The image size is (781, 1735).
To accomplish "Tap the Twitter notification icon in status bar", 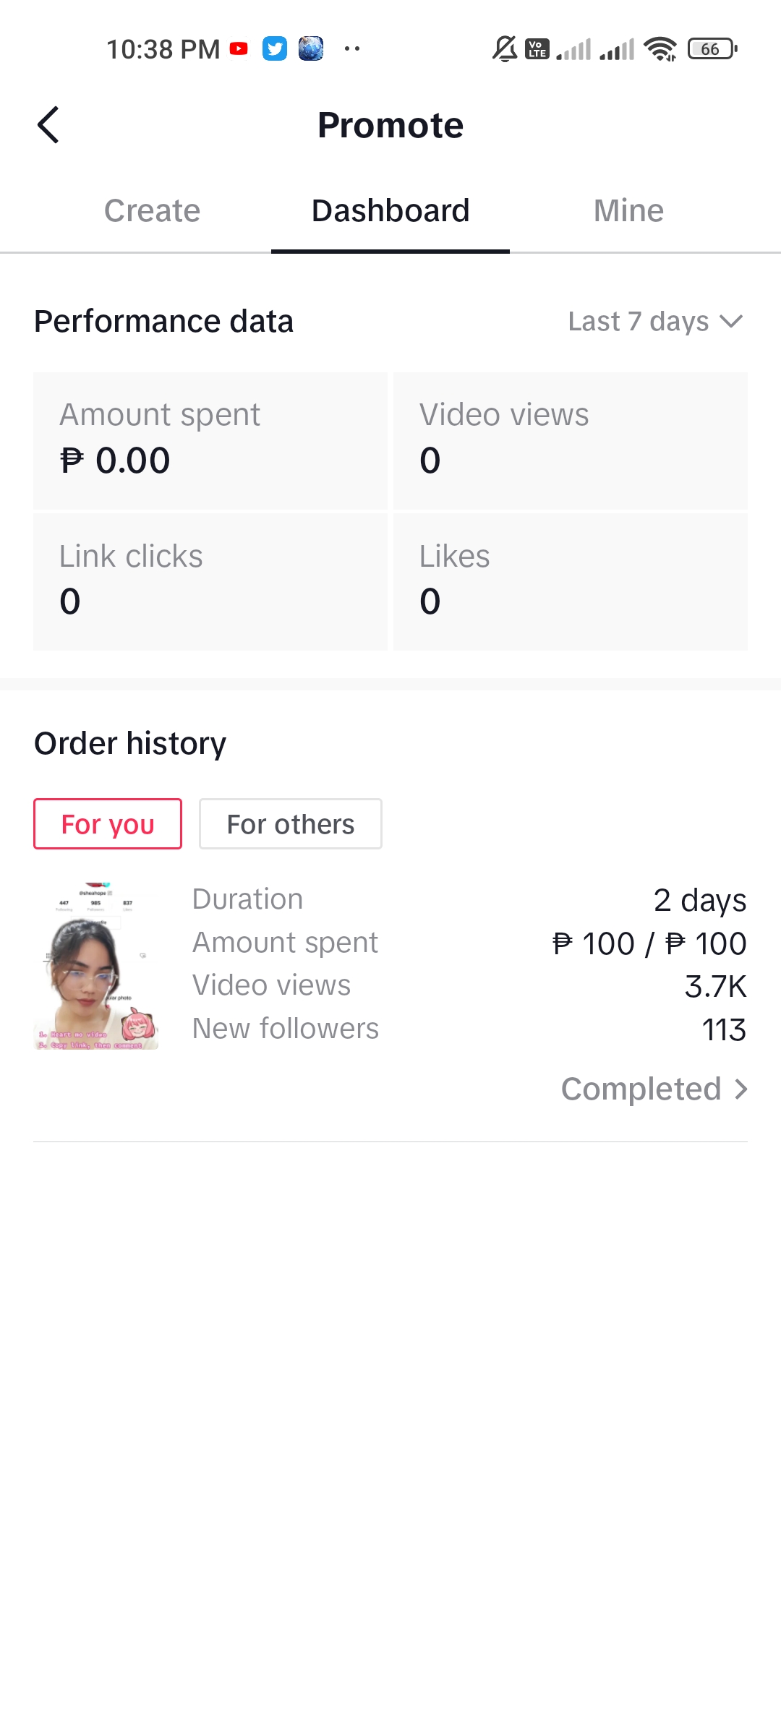I will point(275,49).
